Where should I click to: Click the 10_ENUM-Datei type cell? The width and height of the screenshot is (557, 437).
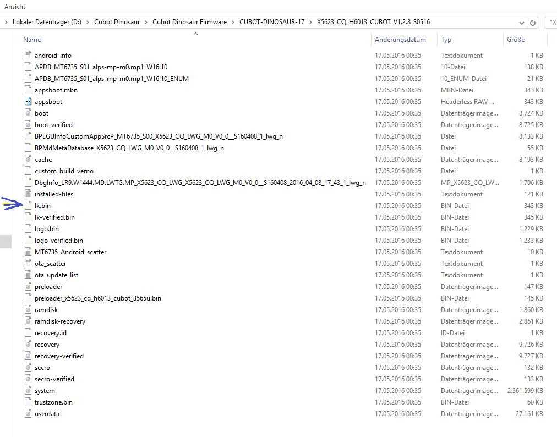pos(463,78)
